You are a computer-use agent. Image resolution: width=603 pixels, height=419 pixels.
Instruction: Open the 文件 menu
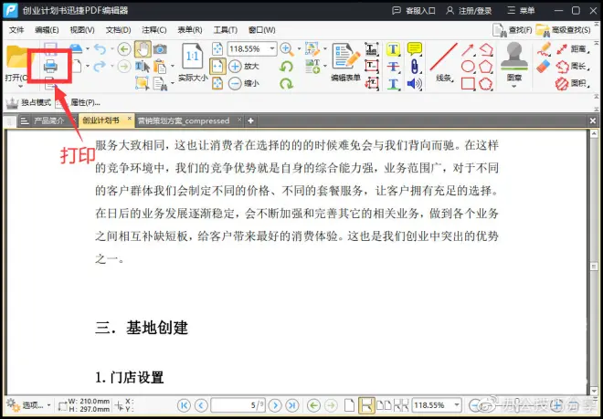click(16, 29)
